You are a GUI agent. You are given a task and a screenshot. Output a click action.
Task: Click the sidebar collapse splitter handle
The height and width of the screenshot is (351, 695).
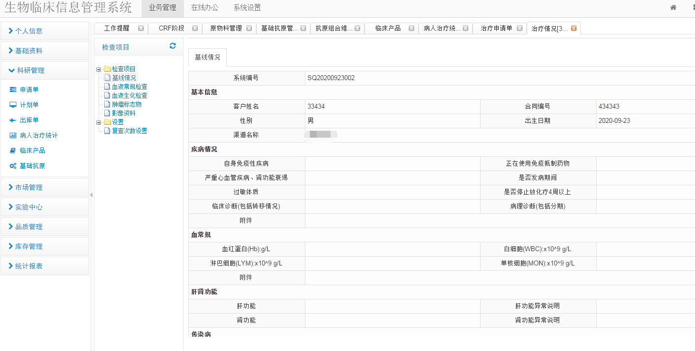(91, 195)
